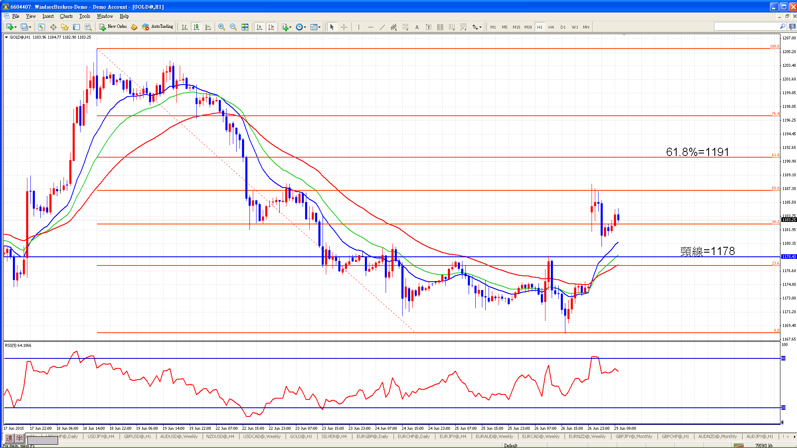
Task: Select the M1 timeframe
Action: click(493, 27)
